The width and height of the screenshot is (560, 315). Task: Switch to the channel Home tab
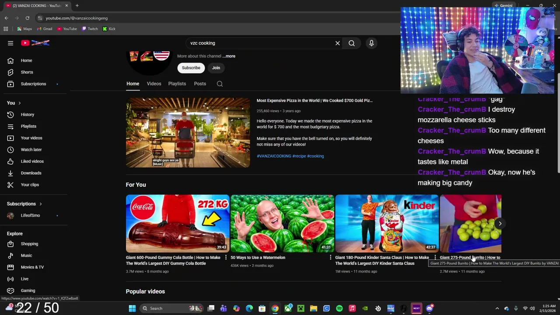pos(133,84)
